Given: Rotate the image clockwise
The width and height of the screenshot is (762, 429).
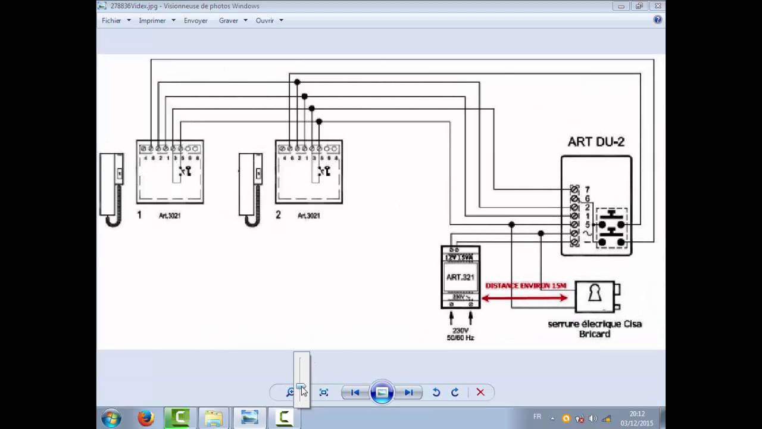Looking at the screenshot, I should click(x=455, y=392).
